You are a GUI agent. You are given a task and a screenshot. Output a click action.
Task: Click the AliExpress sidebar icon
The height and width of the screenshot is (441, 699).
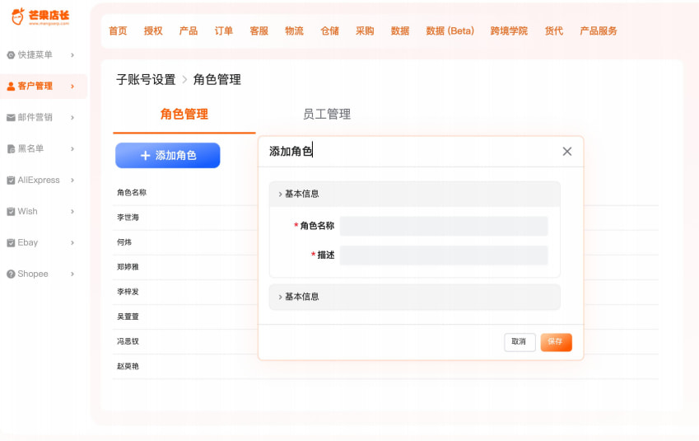pyautogui.click(x=11, y=180)
